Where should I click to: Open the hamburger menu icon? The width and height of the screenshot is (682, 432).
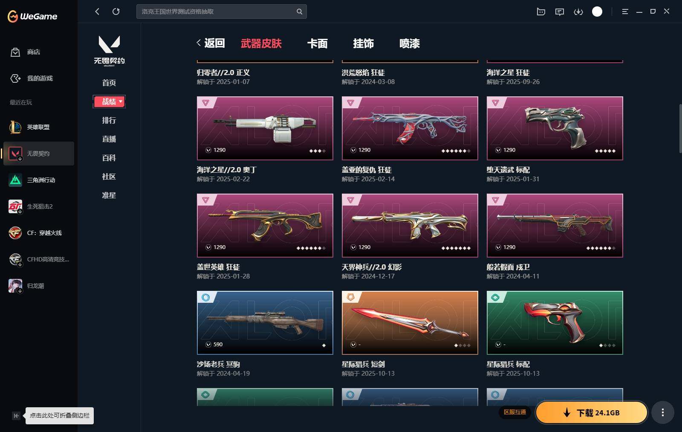click(x=625, y=12)
